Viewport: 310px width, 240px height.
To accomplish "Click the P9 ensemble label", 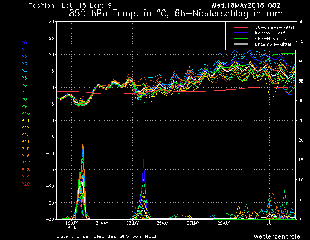I will (x=24, y=106).
